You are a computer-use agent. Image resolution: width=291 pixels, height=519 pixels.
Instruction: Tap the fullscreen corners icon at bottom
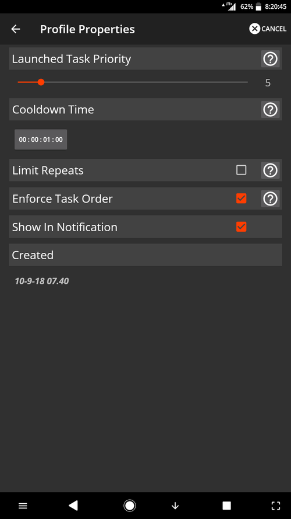(275, 506)
